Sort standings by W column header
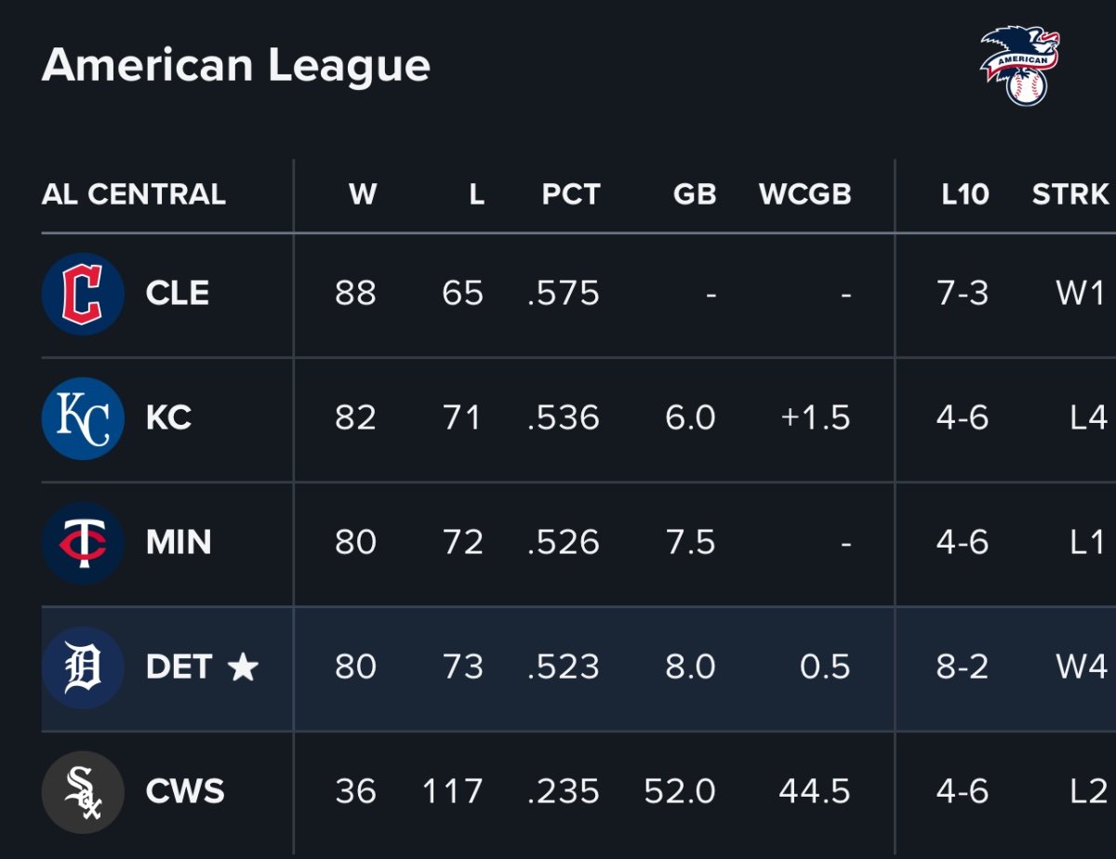 coord(363,194)
